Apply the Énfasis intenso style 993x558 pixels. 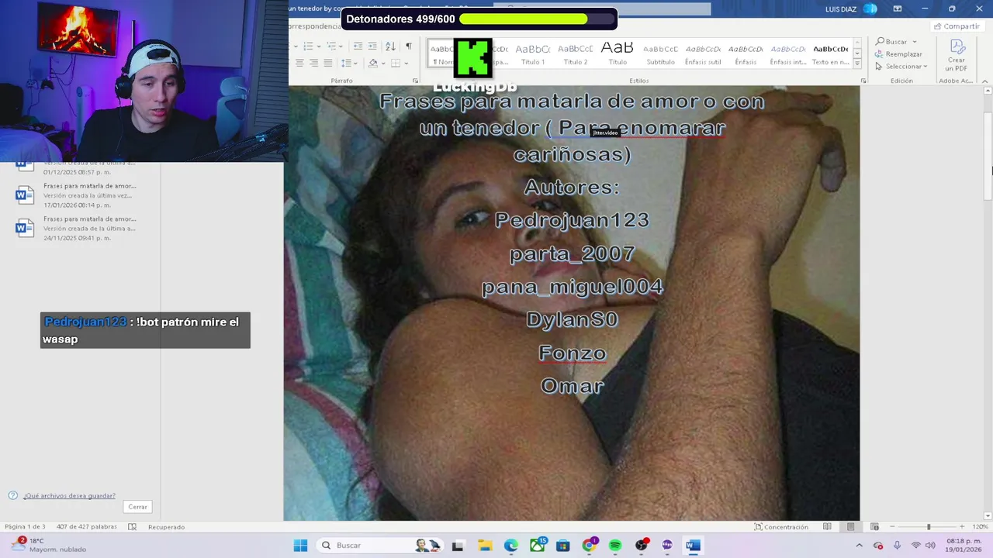pos(788,53)
